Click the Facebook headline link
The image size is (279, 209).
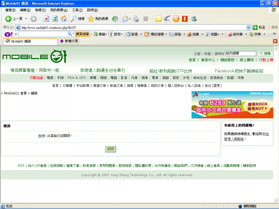(239, 71)
